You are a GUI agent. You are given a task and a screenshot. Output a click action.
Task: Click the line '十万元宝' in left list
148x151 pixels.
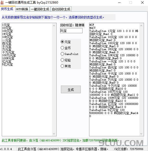[x=8, y=52]
